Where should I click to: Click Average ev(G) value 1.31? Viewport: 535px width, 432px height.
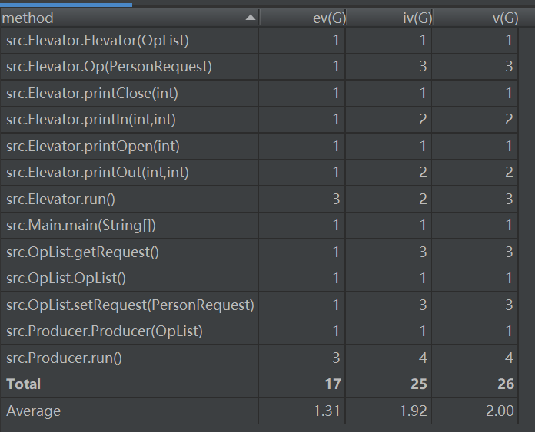pyautogui.click(x=327, y=411)
